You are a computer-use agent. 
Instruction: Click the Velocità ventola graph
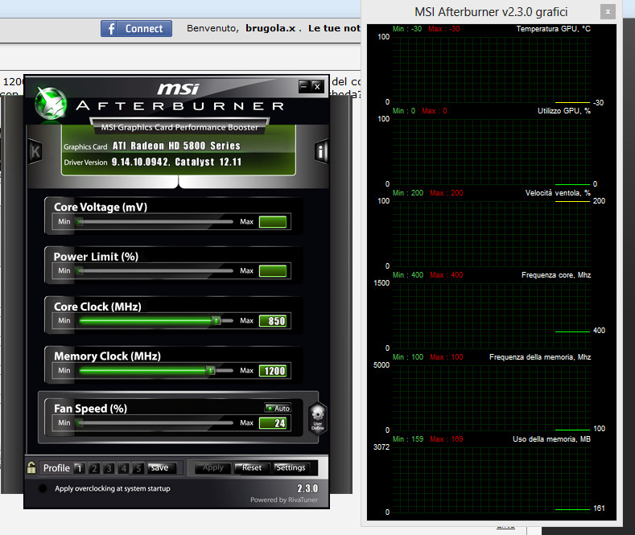coord(491,234)
